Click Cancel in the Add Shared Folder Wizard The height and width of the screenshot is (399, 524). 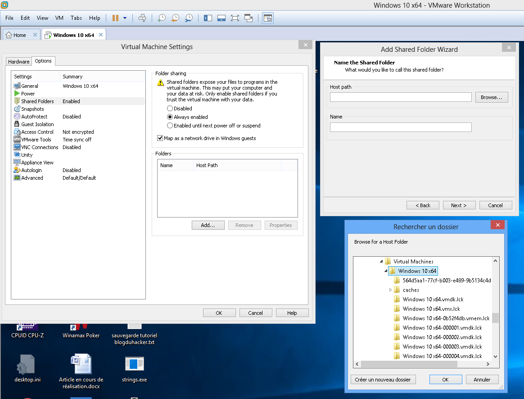tap(496, 205)
